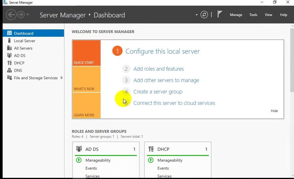294x179 pixels.
Task: Open the notifications flag
Action: 220,14
